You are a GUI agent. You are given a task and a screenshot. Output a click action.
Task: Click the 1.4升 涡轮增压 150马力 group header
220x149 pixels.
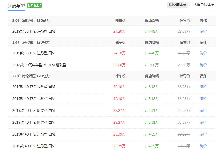point(31,42)
